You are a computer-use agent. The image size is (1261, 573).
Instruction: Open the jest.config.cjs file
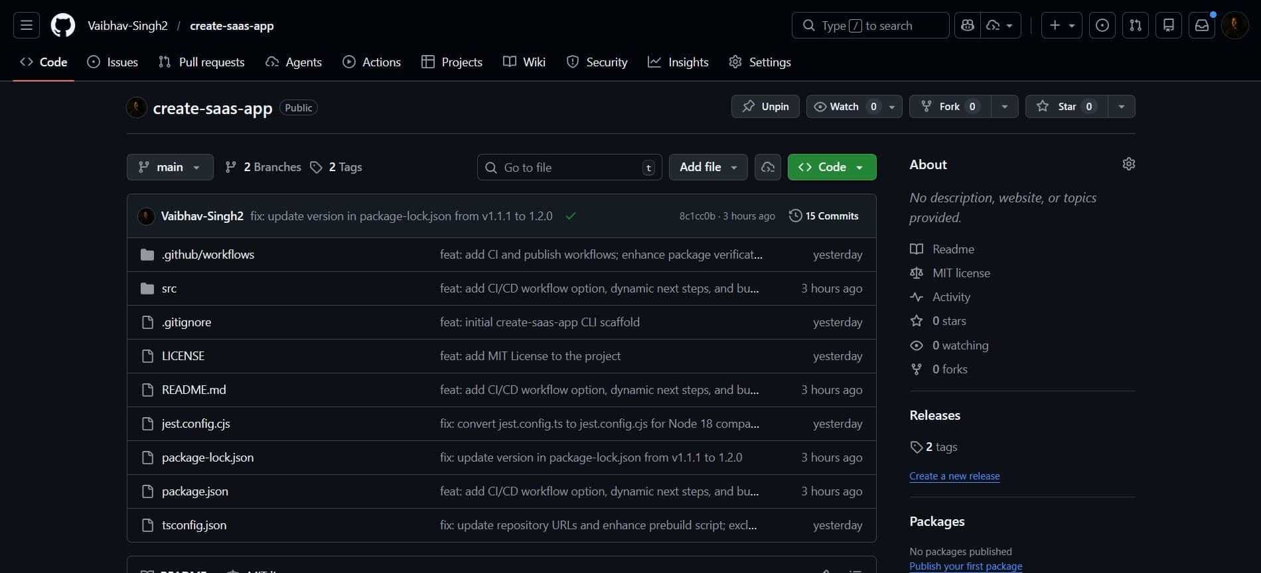point(196,424)
